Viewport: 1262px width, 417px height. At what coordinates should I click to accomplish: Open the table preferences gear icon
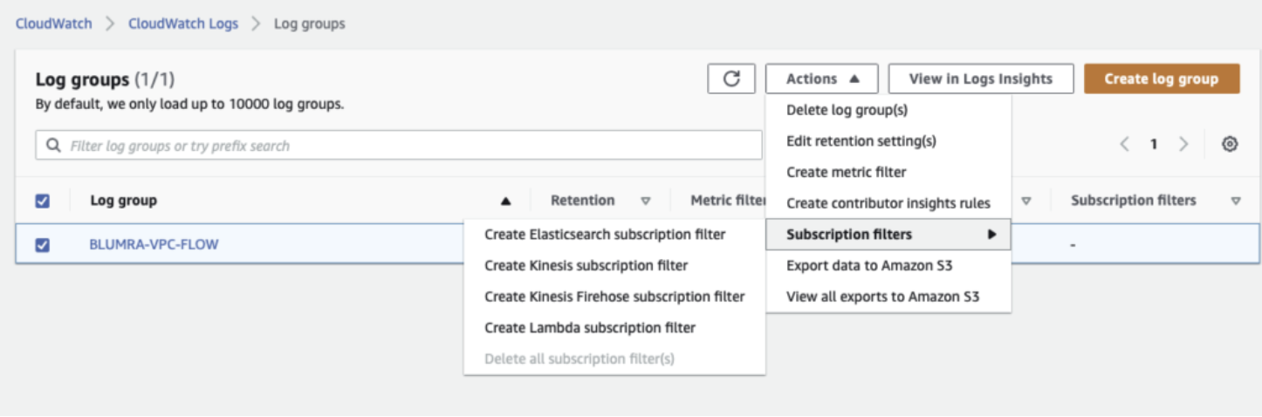1230,145
